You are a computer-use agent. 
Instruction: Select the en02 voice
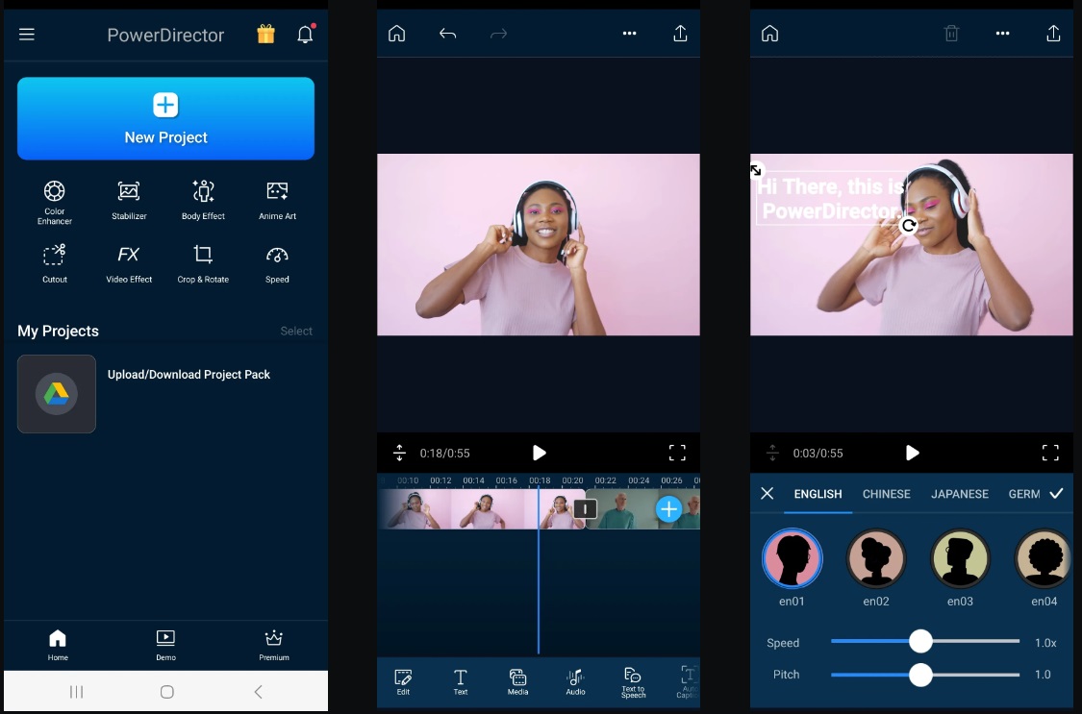(875, 558)
